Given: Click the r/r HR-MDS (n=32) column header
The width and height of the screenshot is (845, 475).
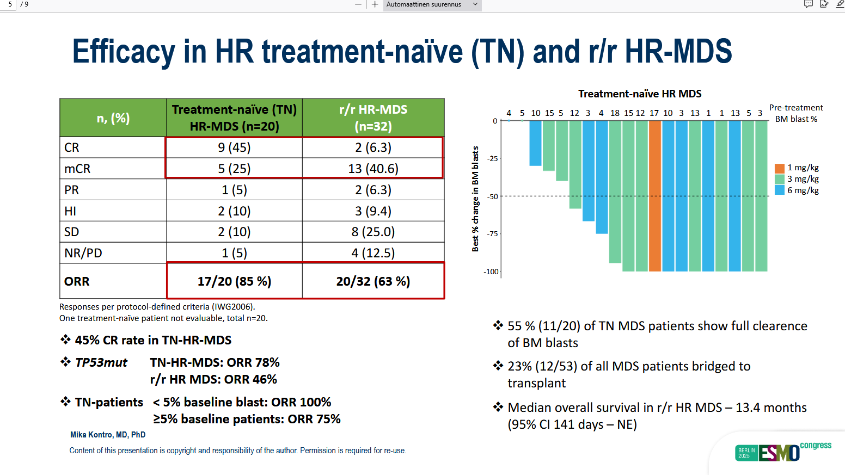Looking at the screenshot, I should (373, 118).
